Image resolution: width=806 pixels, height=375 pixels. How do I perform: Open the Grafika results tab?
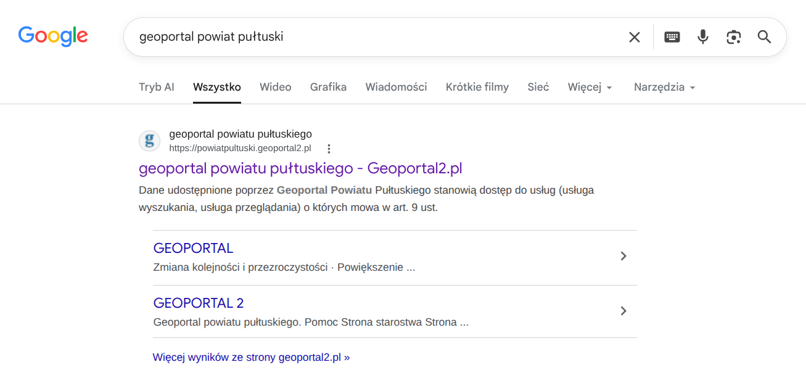(x=329, y=87)
